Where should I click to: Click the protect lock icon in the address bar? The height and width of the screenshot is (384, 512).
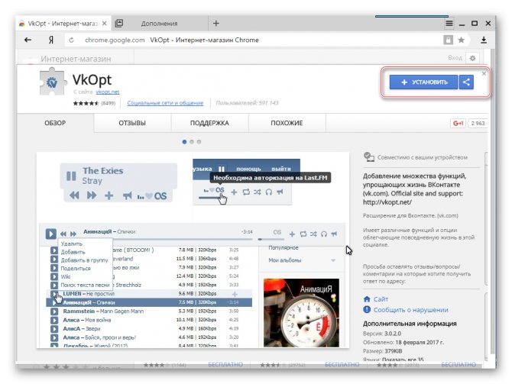coord(448,40)
